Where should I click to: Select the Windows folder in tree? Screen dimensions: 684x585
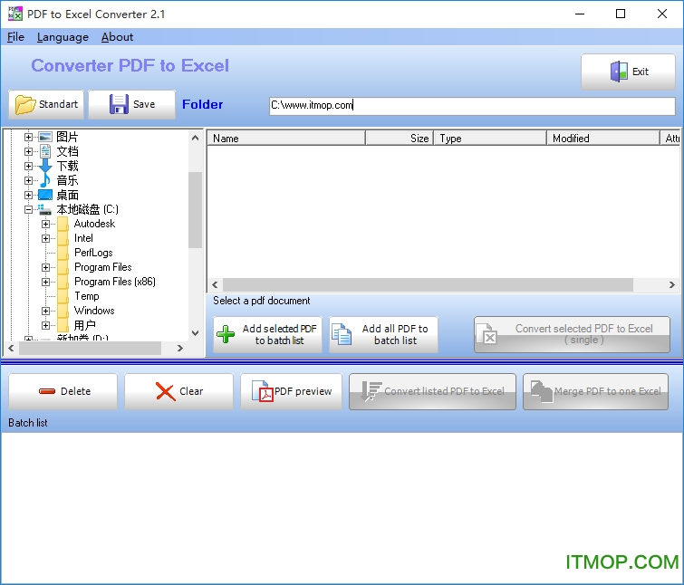[94, 311]
